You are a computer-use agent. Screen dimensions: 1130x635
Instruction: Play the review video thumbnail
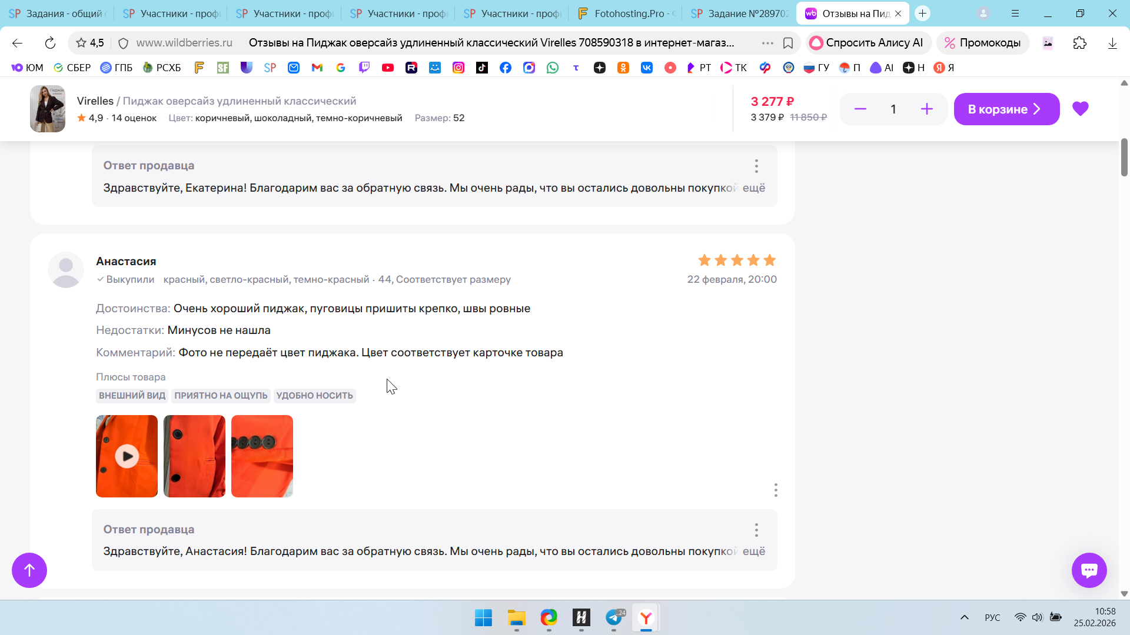(127, 456)
